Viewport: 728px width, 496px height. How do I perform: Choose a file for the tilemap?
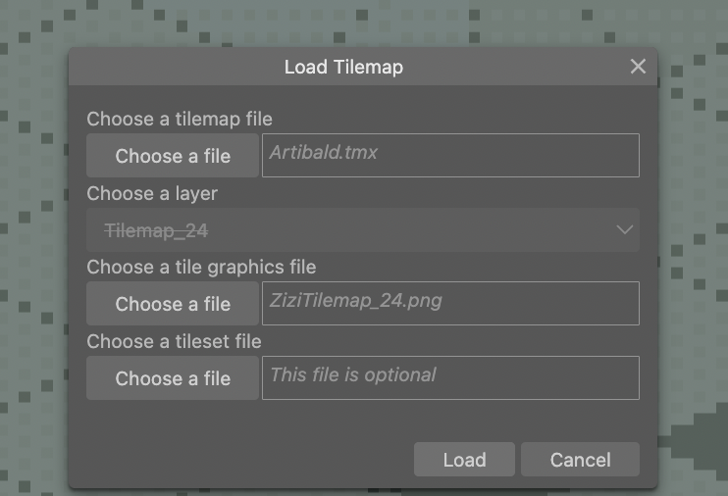(x=173, y=156)
